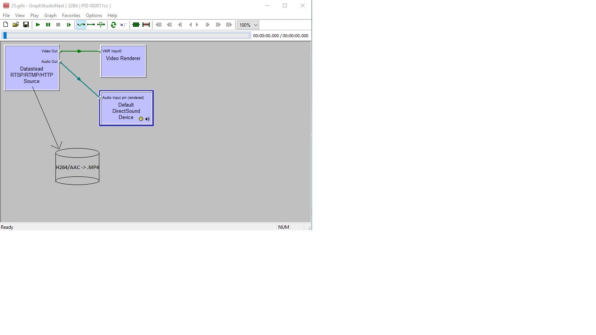
Task: Toggle the highlighted curved connection style mode
Action: [x=81, y=24]
